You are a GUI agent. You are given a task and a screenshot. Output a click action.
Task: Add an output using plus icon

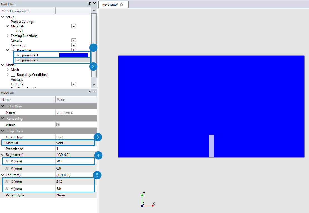click(x=73, y=84)
